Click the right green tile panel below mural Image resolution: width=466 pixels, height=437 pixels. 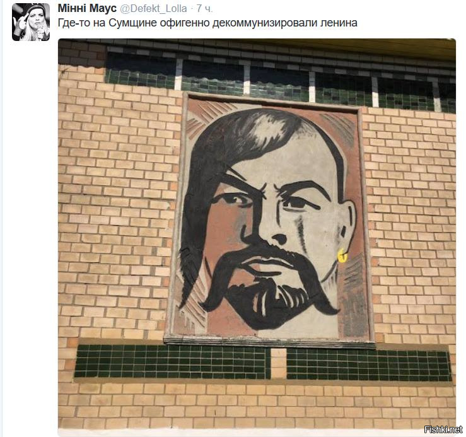(x=369, y=364)
